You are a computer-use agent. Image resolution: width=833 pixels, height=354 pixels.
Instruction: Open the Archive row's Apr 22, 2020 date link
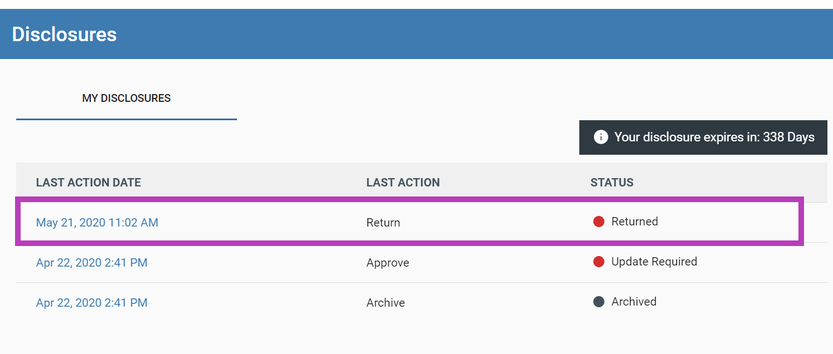91,303
